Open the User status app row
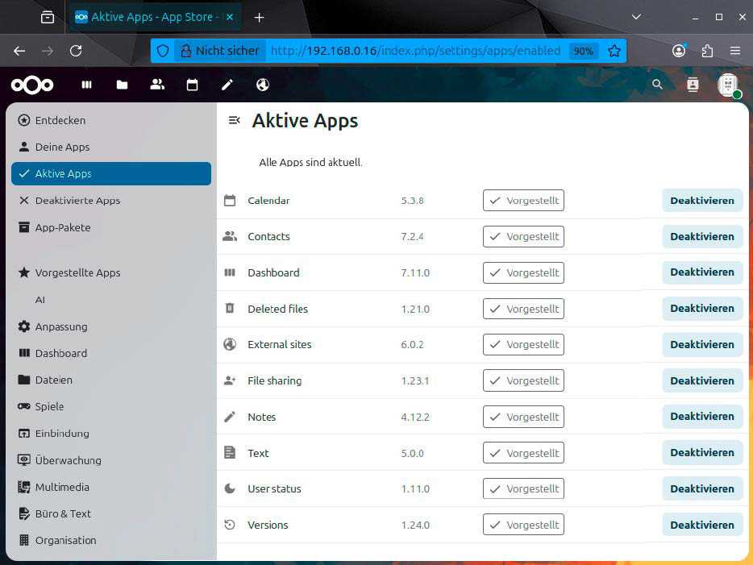The height and width of the screenshot is (565, 753). point(482,488)
